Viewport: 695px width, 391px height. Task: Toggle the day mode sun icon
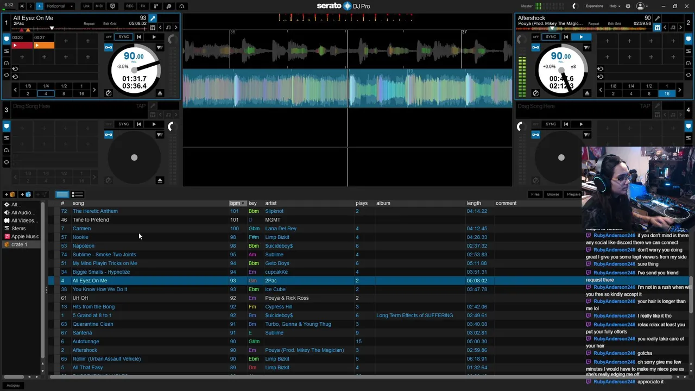22,6
